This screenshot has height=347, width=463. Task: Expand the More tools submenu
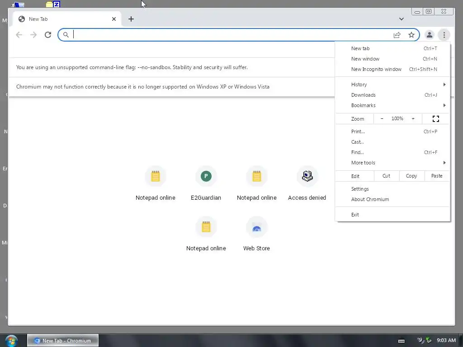pyautogui.click(x=392, y=163)
